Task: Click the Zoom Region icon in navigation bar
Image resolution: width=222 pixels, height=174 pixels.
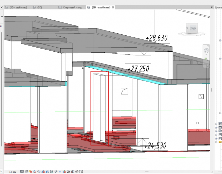Action: pyautogui.click(x=206, y=59)
